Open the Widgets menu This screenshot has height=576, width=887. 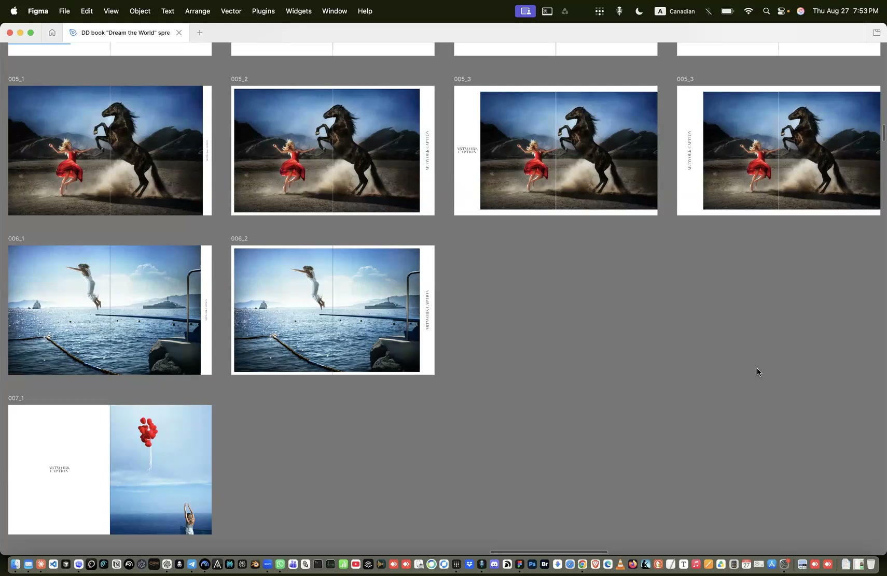click(299, 11)
